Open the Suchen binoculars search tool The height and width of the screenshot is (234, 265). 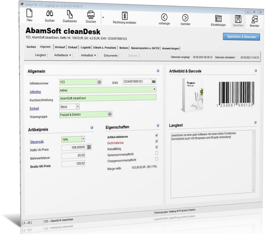tap(50, 13)
